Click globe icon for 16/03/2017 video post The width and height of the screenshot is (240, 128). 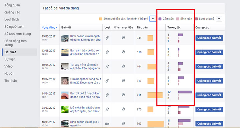[x=123, y=123]
